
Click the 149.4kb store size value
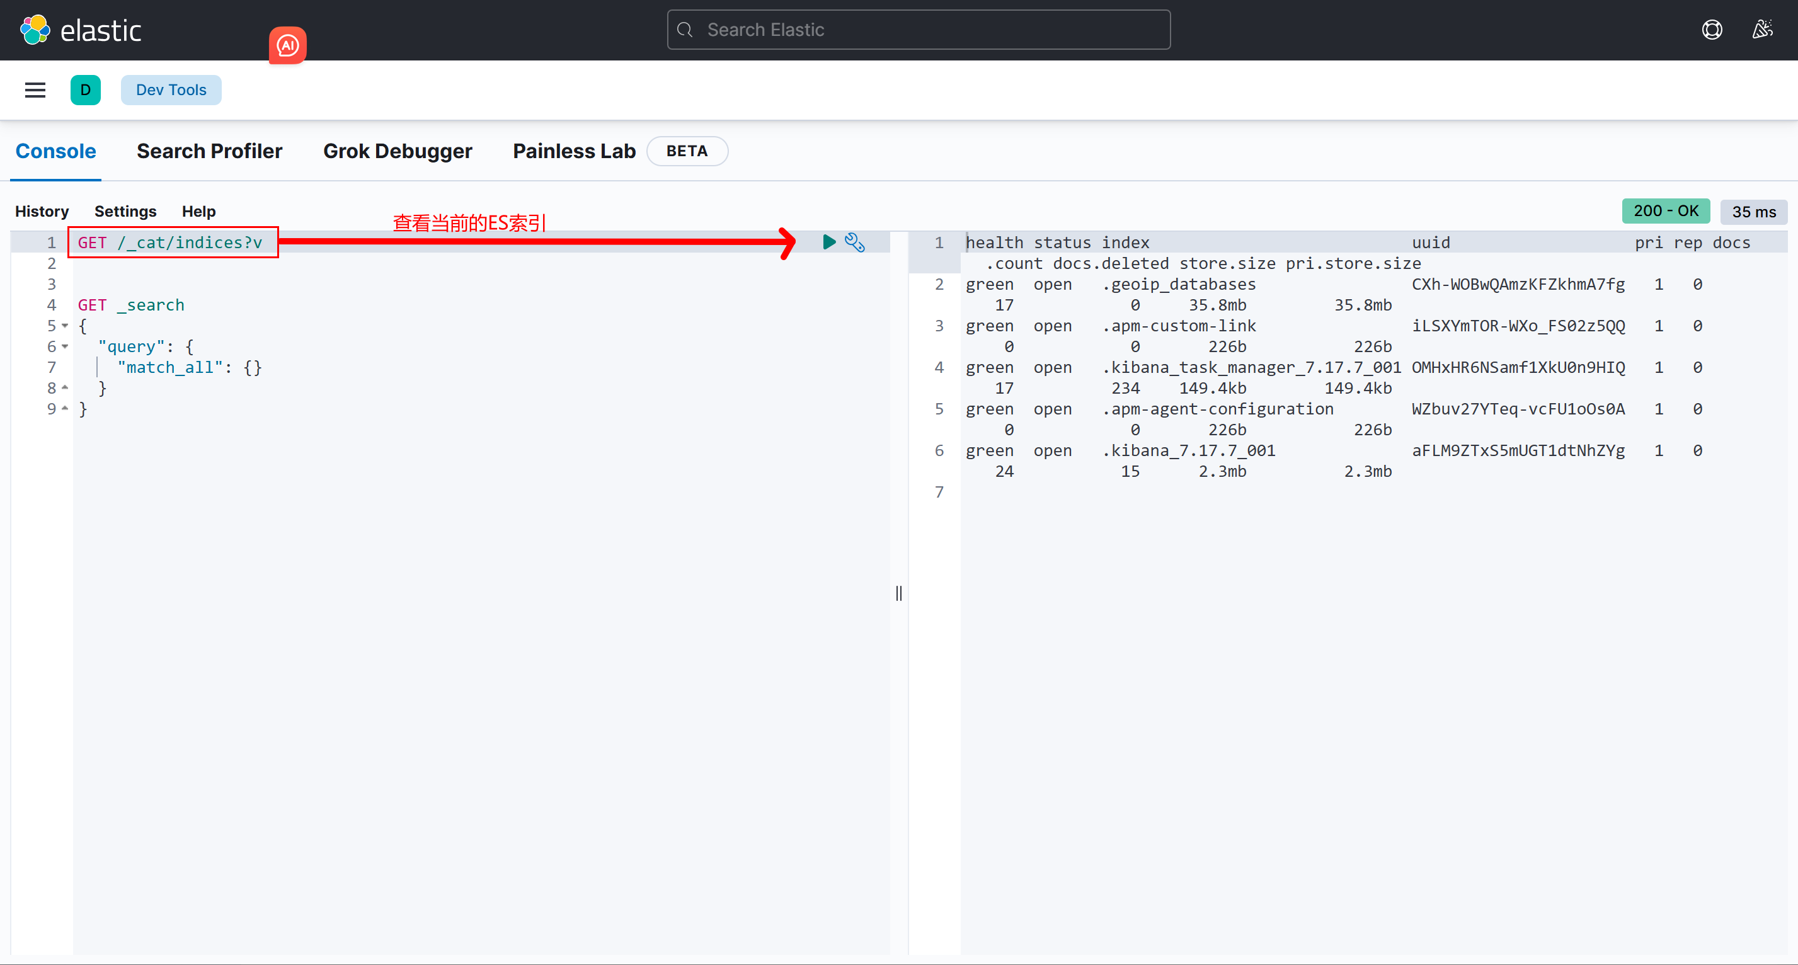[x=1212, y=388]
